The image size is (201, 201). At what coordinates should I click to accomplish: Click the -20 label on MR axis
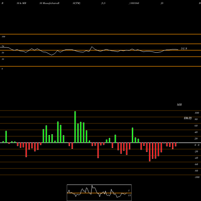(x=196, y=152)
